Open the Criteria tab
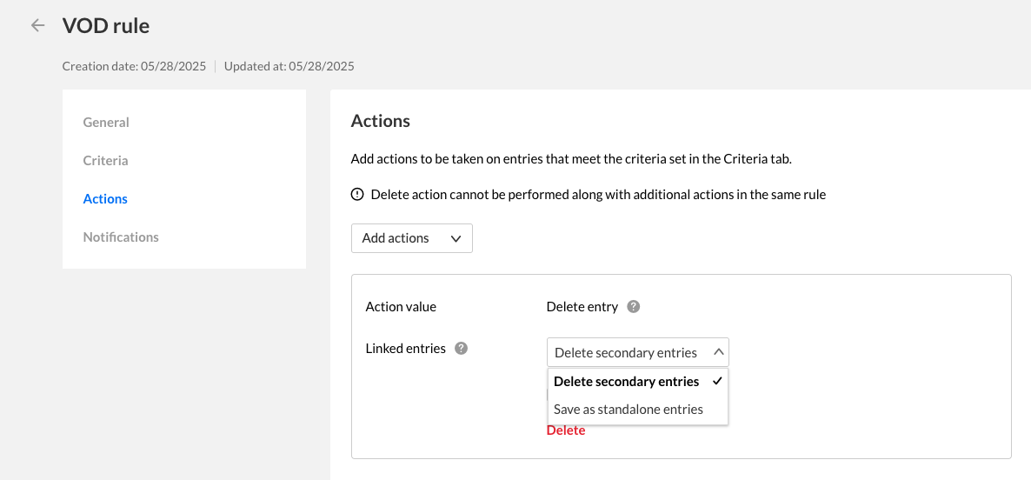Viewport: 1031px width, 480px height. click(x=105, y=161)
